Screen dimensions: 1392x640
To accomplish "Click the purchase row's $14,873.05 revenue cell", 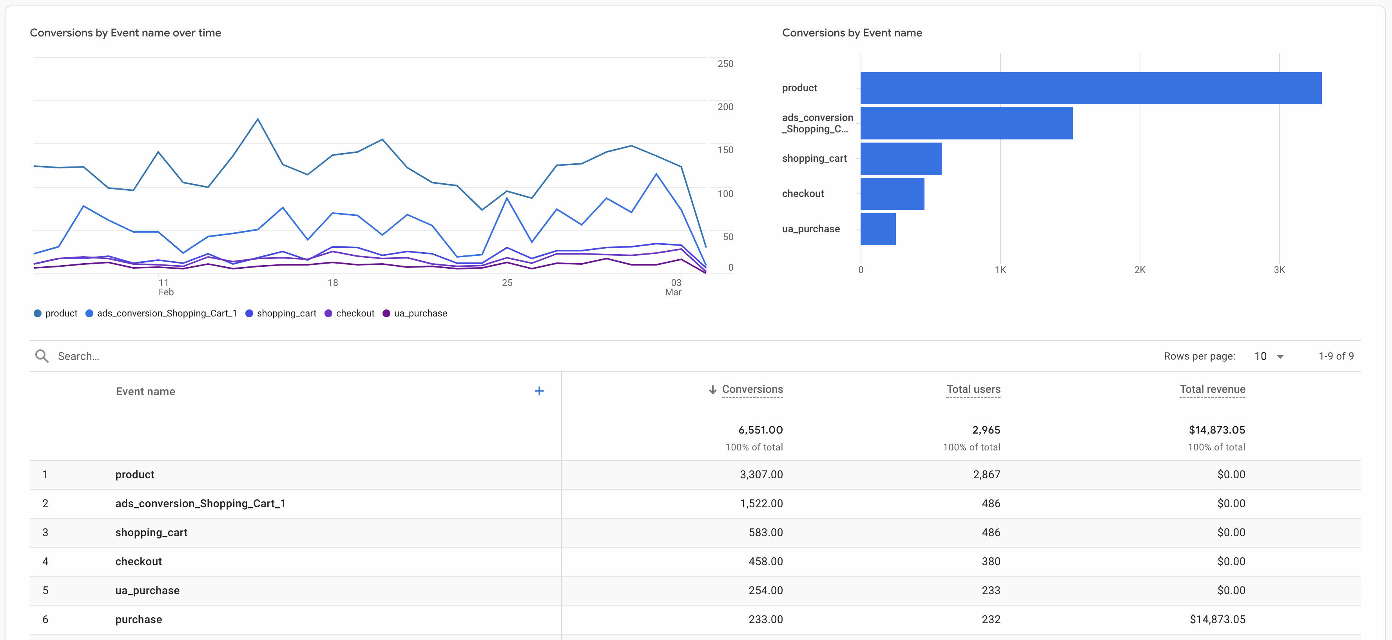I will 1218,620.
